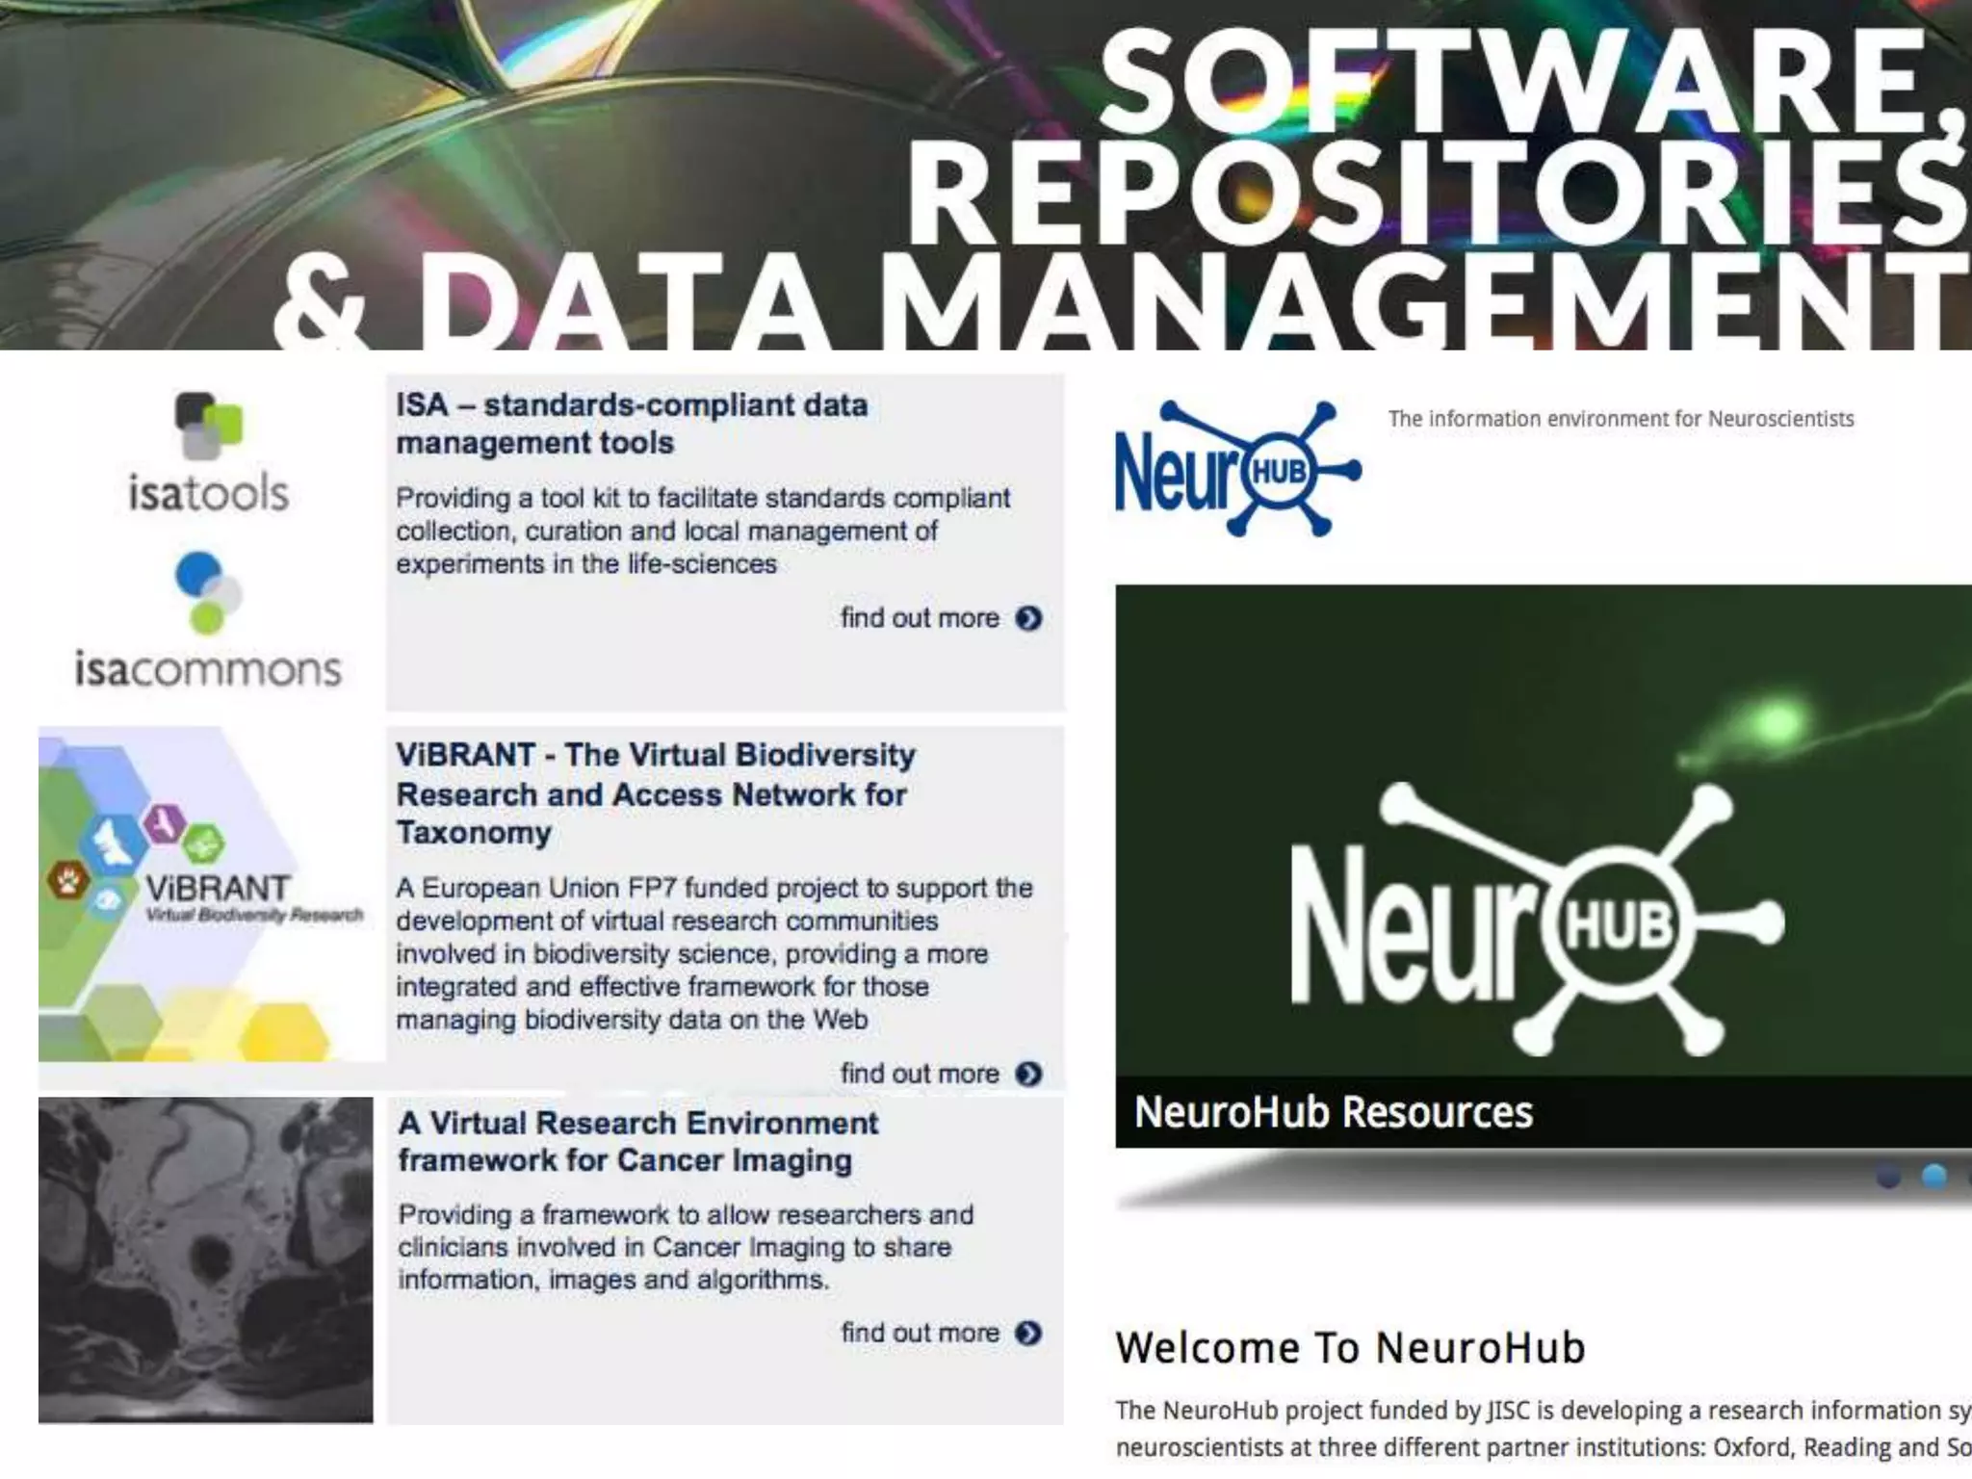This screenshot has height=1479, width=1972.
Task: Open the ViBRANT find out more link
Action: click(920, 1074)
